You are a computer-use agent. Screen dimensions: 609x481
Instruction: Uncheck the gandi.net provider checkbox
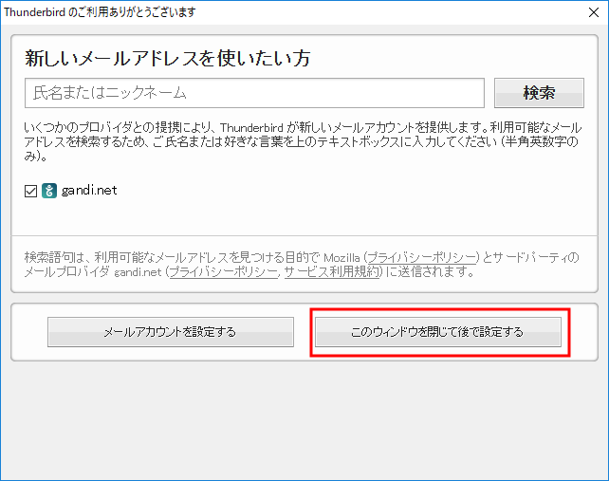tap(30, 191)
